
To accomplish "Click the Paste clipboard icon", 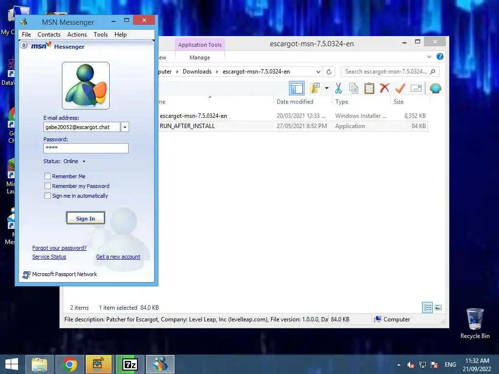I will pyautogui.click(x=369, y=88).
